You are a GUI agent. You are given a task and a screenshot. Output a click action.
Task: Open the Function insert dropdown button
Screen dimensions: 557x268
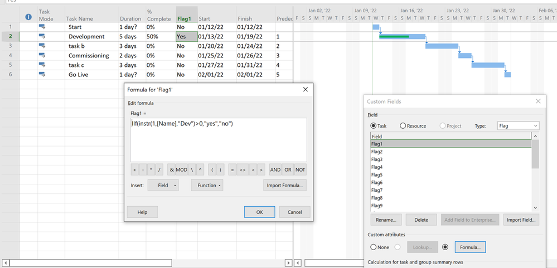[x=207, y=186]
